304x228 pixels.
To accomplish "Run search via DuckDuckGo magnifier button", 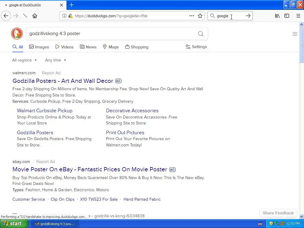I will (201, 34).
